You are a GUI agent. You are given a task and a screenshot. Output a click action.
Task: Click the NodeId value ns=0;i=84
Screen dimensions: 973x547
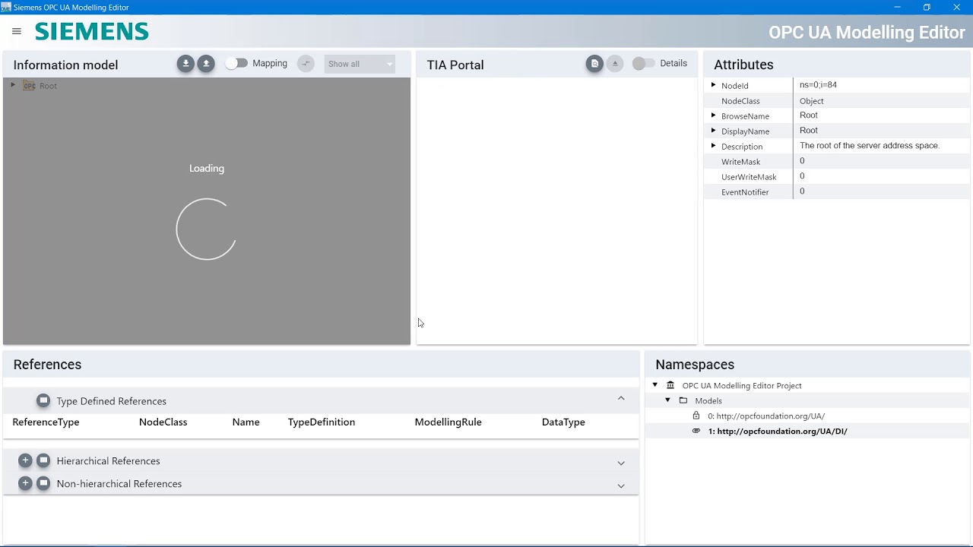pos(818,84)
